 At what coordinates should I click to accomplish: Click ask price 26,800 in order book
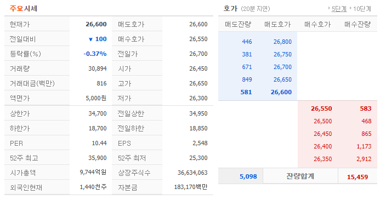282,42
